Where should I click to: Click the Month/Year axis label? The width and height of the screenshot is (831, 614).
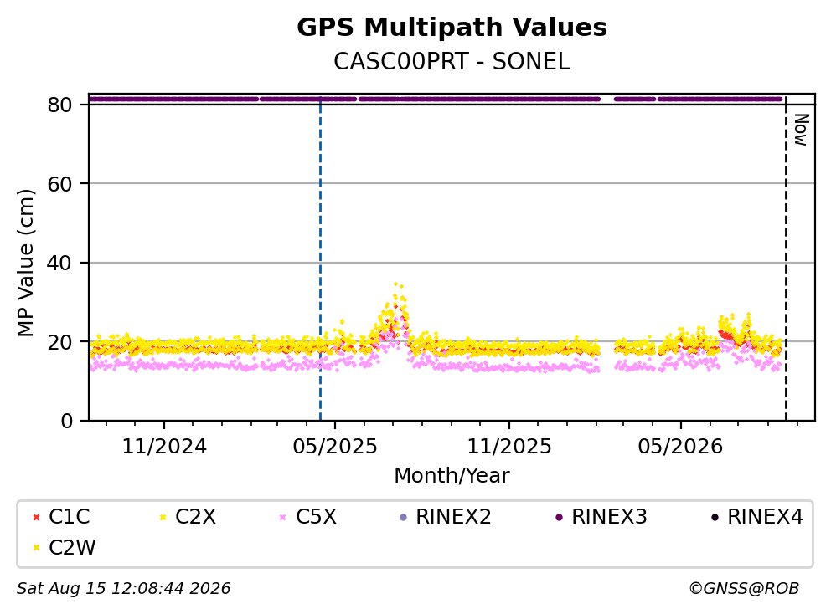(452, 476)
